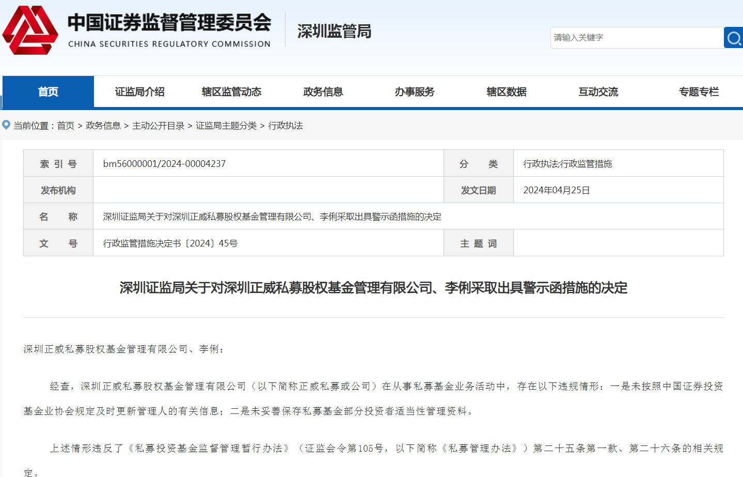Click the 深圳监管局 header title
743x477 pixels.
(x=334, y=32)
